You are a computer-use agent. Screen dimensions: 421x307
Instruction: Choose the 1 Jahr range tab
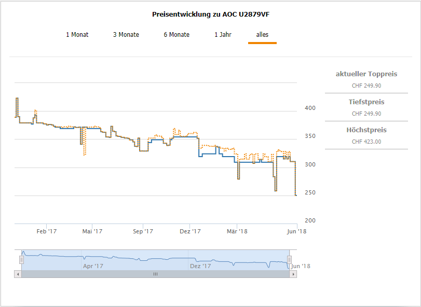click(223, 35)
